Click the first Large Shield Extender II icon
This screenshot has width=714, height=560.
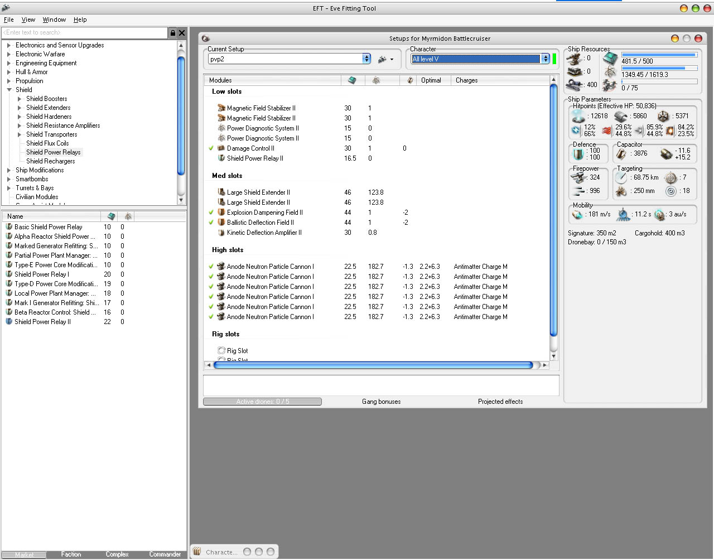(x=221, y=192)
